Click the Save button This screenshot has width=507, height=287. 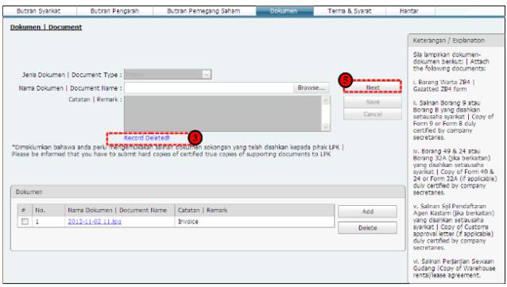point(373,102)
